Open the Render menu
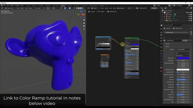Screen dimensions: 193x108 pos(12,5)
